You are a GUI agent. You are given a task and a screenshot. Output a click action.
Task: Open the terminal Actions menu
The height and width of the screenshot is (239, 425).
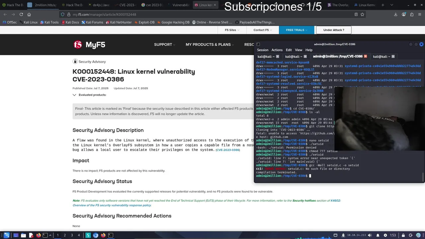point(277,50)
